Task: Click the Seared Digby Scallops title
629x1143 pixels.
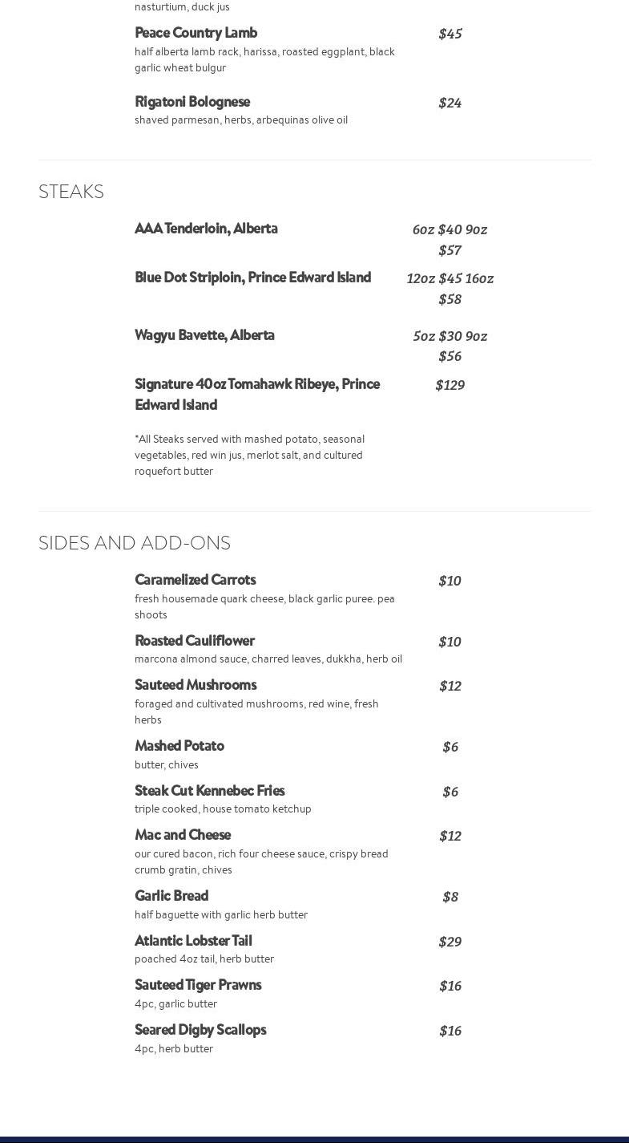Action: click(200, 1030)
